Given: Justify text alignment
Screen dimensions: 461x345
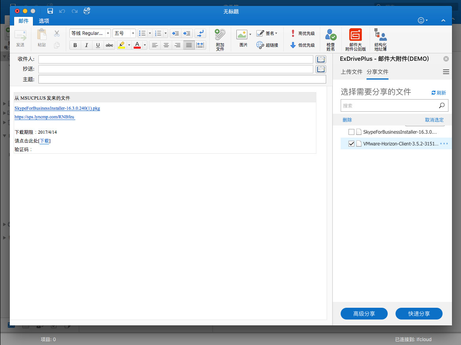Looking at the screenshot, I should (189, 45).
